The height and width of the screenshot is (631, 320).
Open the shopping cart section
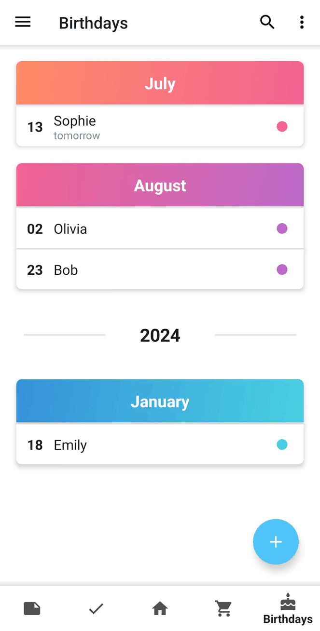pos(223,608)
